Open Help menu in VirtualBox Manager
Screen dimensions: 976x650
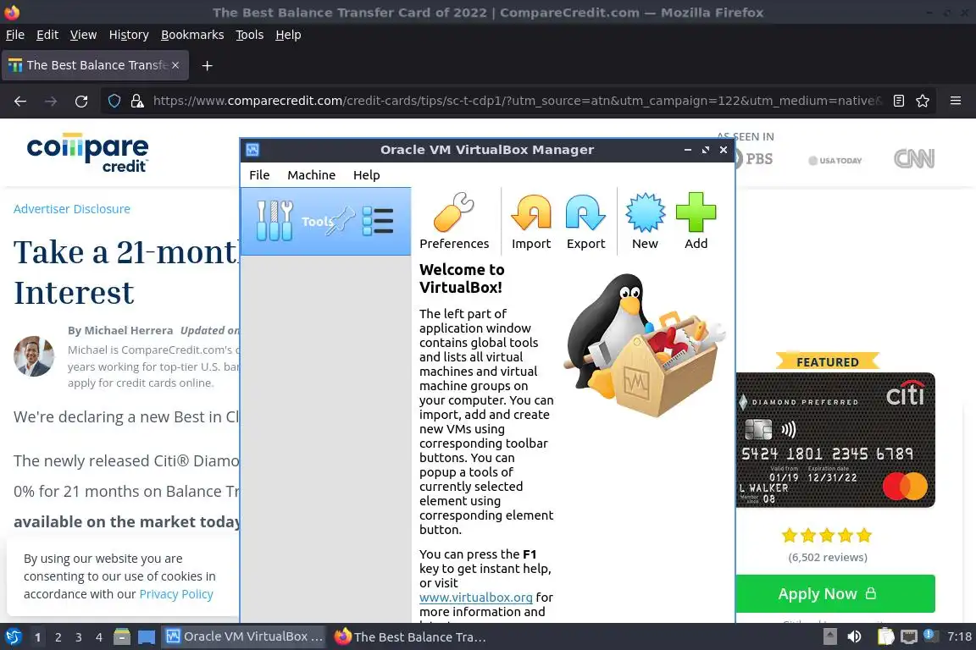coord(367,175)
